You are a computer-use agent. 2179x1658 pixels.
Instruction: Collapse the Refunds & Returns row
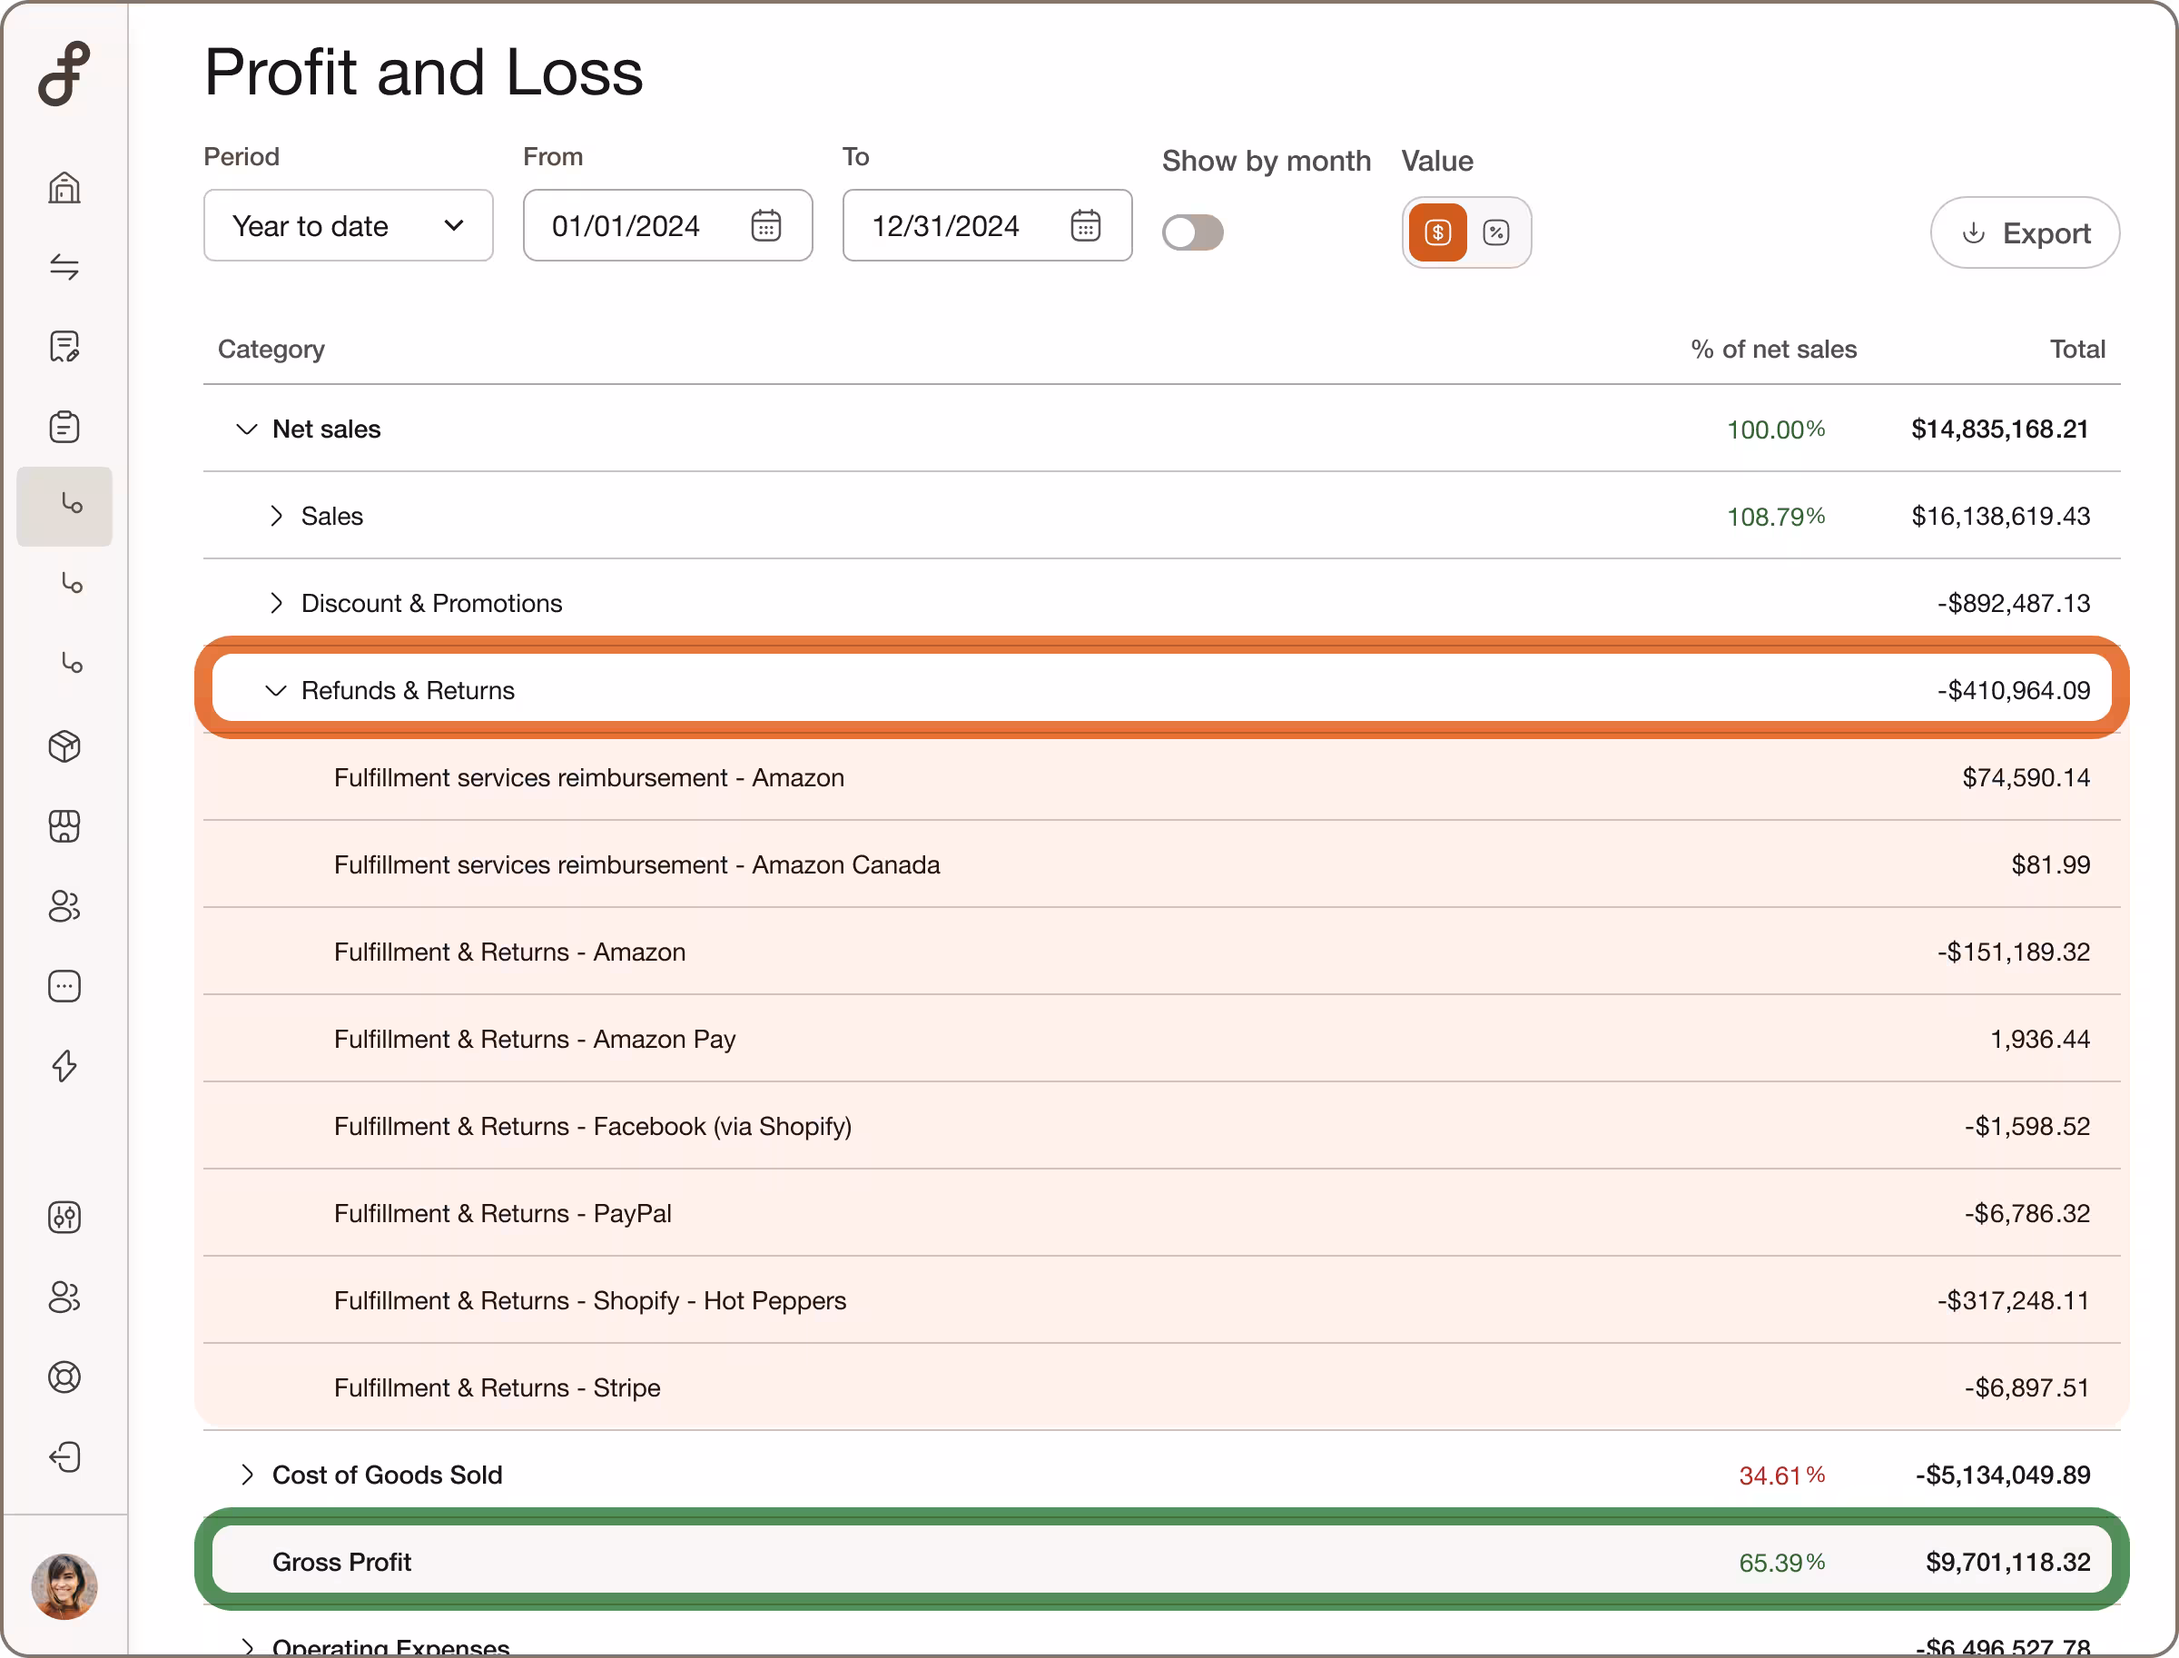tap(276, 691)
